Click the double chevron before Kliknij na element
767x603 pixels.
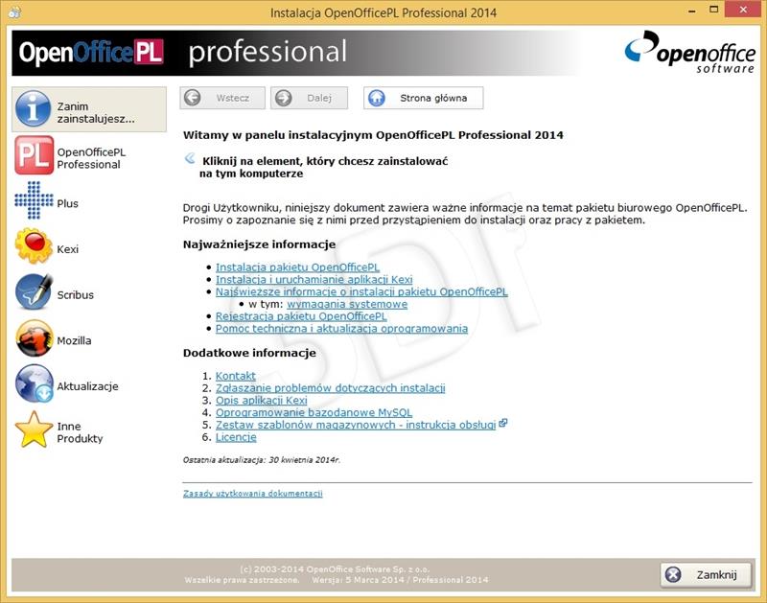tap(190, 158)
